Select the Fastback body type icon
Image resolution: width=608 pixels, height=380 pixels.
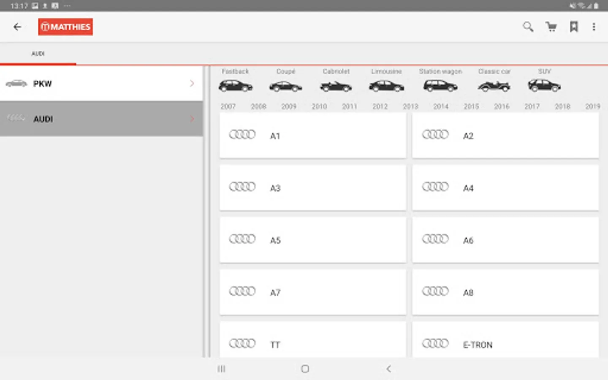[x=236, y=86]
